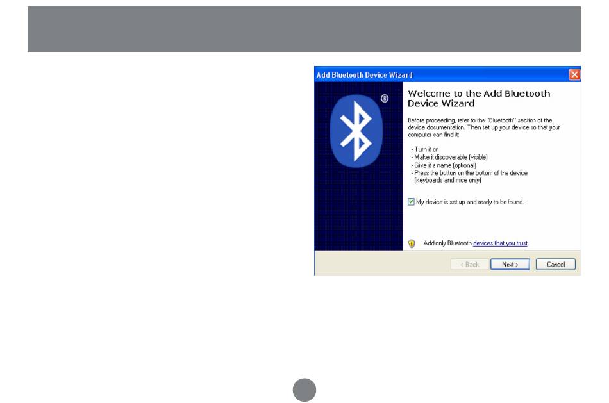Open the 'devices that you trust' link
Screen dimensions: 609x403
[x=500, y=243]
